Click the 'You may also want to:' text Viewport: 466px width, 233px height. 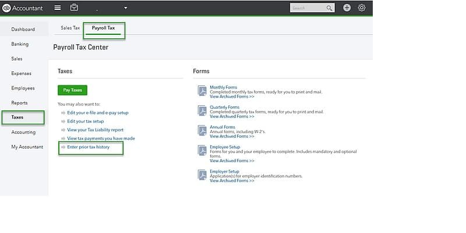(x=79, y=104)
